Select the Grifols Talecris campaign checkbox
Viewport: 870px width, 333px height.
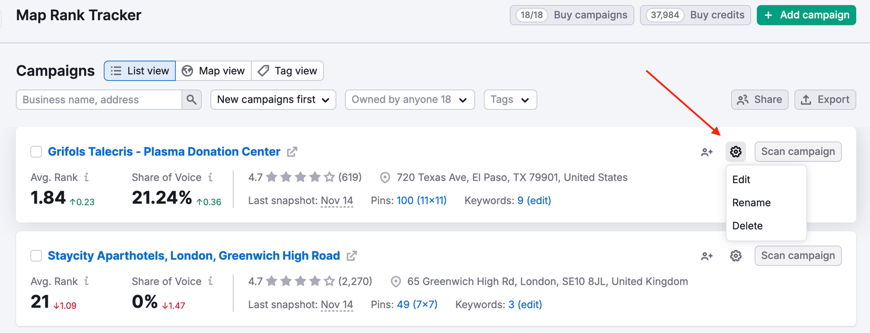tap(36, 152)
